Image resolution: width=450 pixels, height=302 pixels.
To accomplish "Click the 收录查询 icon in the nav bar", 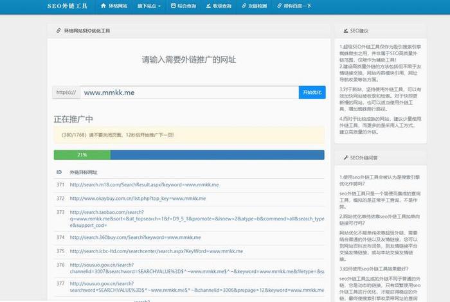I will click(x=208, y=6).
